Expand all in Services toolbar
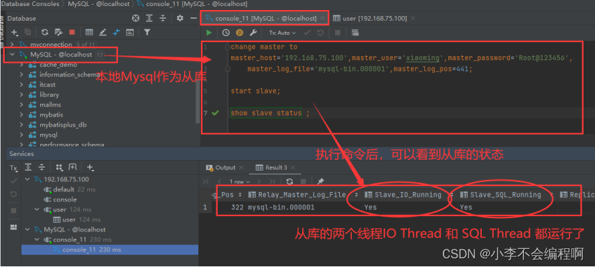The height and width of the screenshot is (267, 595). 28,167
